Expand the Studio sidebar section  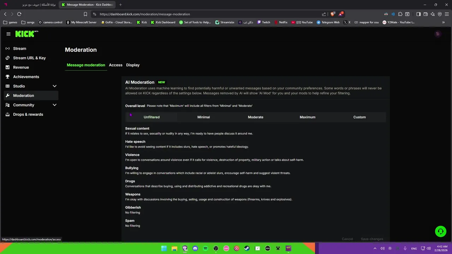pos(31,86)
